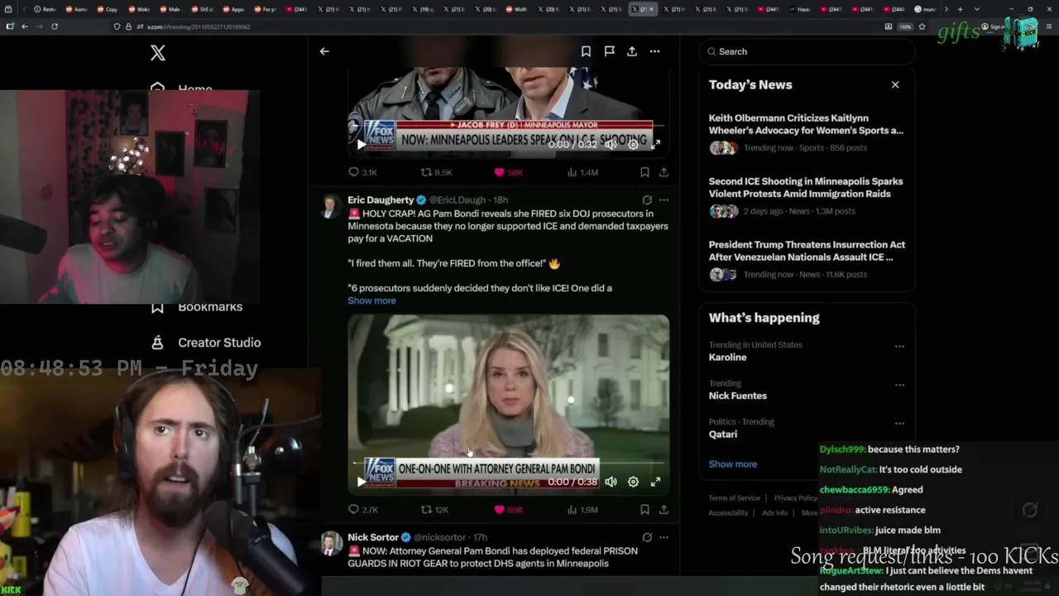1059x596 pixels.
Task: Click the X search field
Action: coord(807,51)
